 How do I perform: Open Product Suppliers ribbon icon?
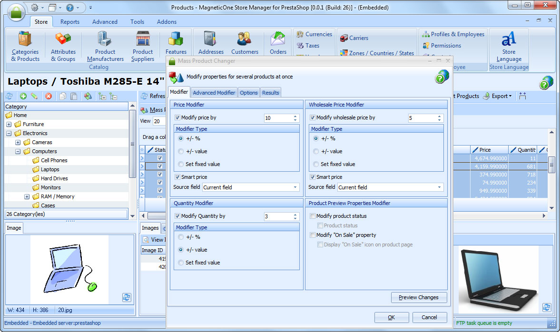pos(143,47)
